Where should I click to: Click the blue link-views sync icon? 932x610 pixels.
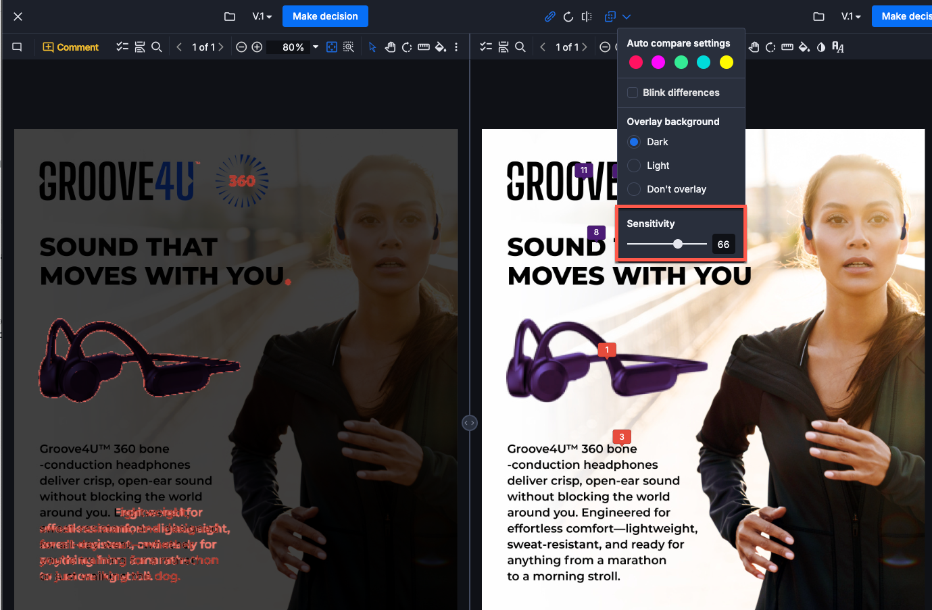click(549, 17)
